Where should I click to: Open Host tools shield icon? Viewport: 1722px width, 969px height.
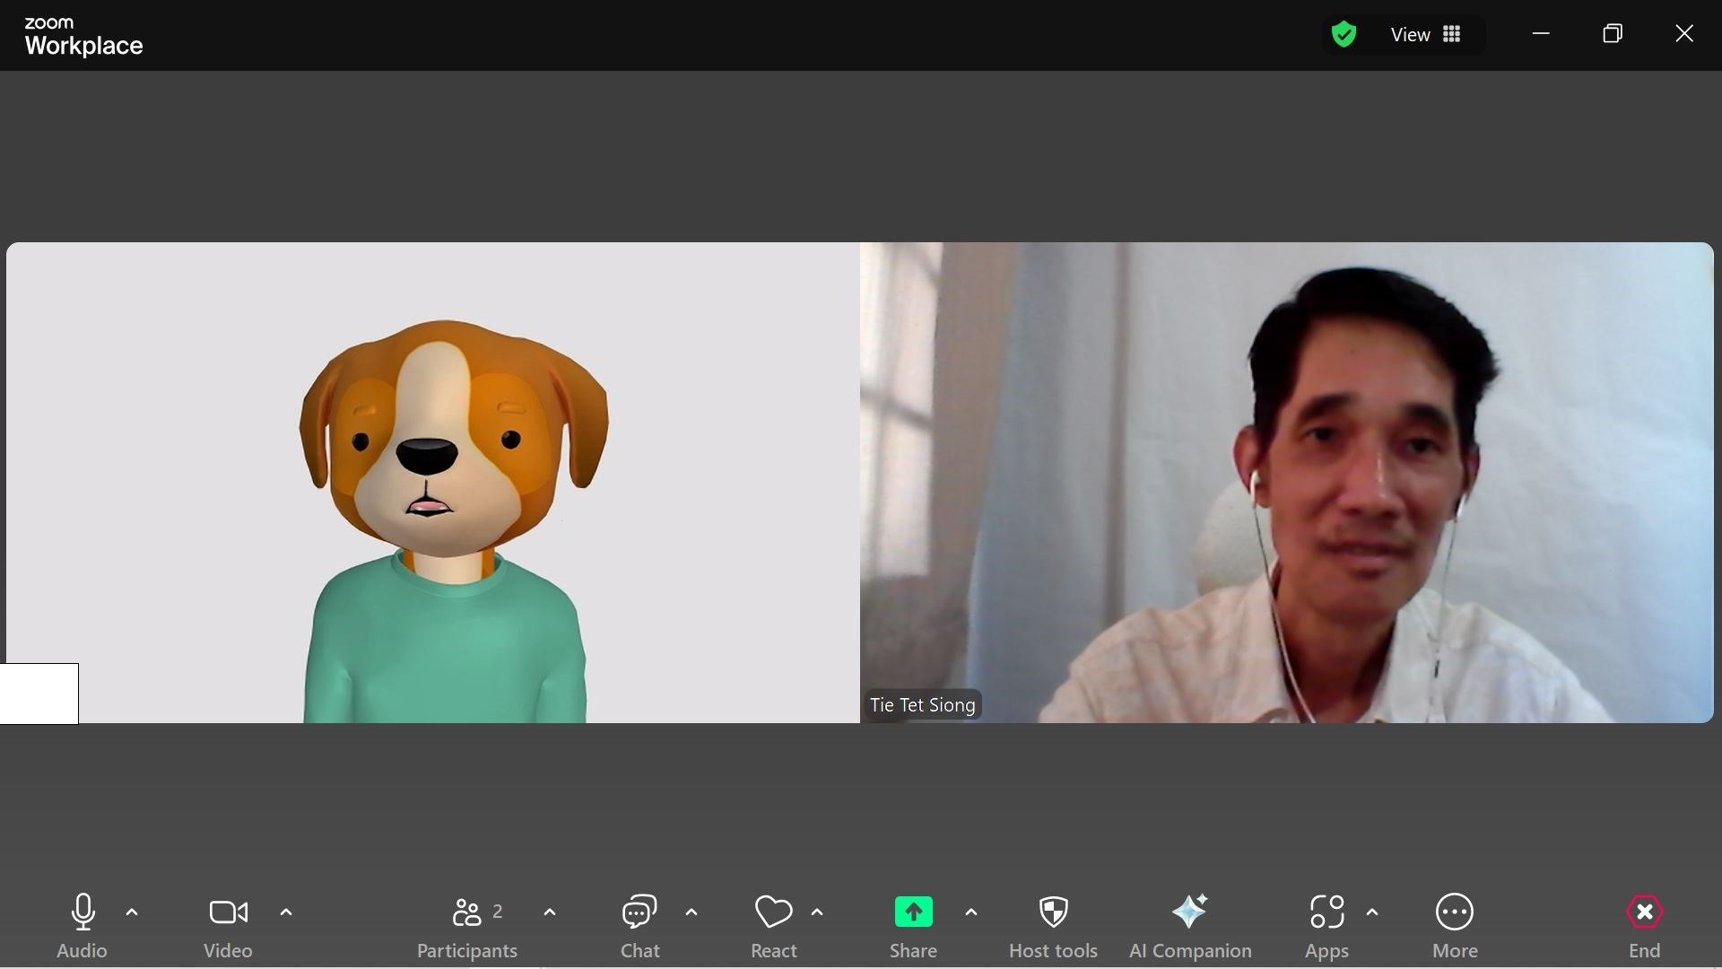[x=1053, y=912]
